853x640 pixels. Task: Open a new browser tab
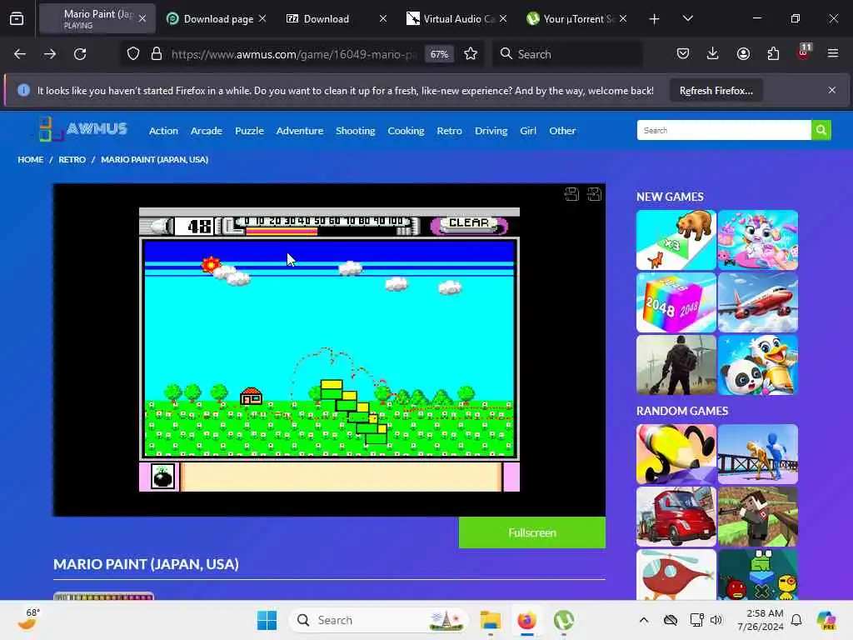tap(655, 19)
